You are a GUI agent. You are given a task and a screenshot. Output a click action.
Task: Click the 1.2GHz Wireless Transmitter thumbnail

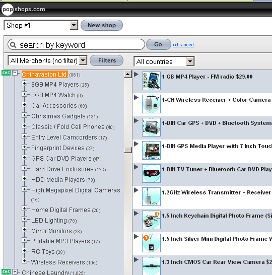click(151, 196)
